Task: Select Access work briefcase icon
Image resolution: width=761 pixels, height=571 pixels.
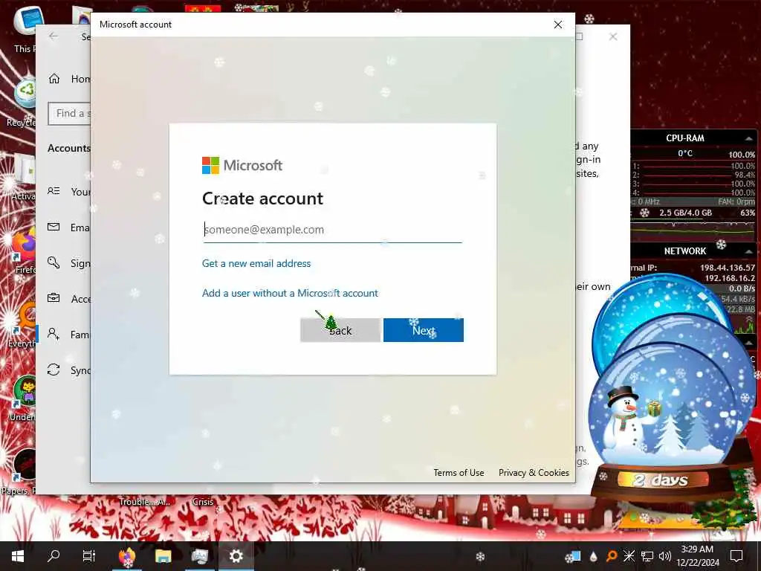Action: click(54, 298)
